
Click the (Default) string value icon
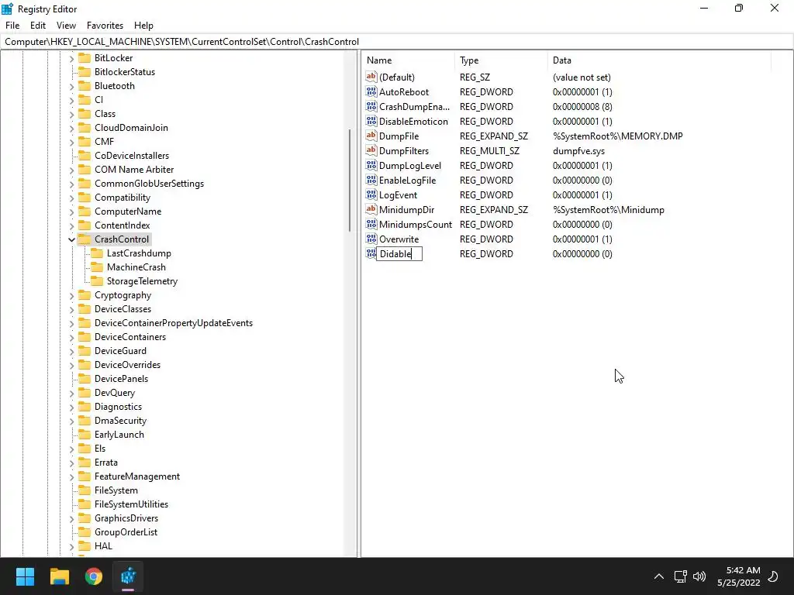tap(371, 77)
